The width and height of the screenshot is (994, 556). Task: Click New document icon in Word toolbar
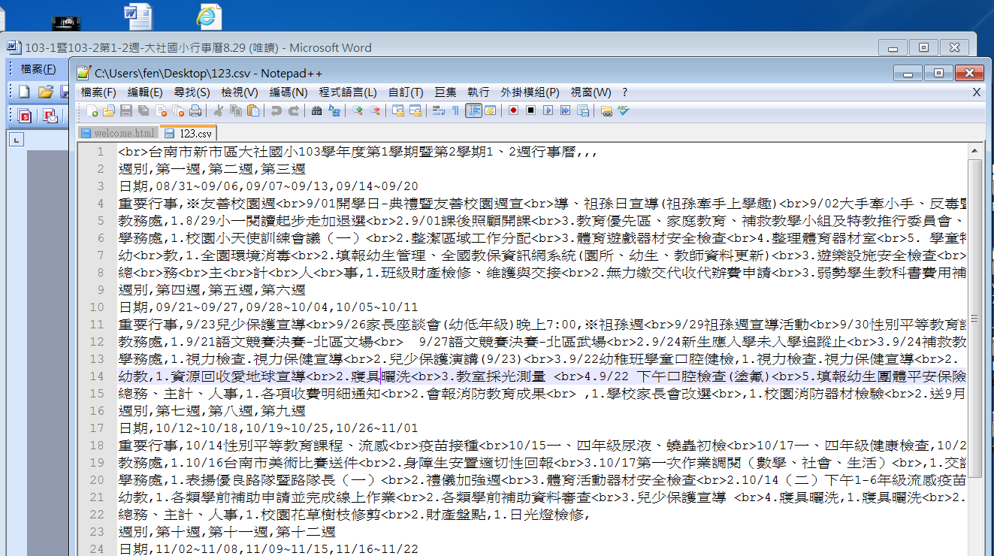coord(24,92)
